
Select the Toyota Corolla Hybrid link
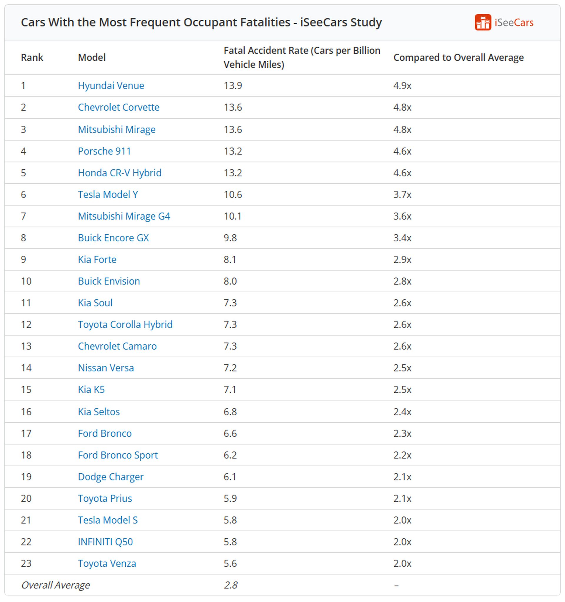click(125, 325)
